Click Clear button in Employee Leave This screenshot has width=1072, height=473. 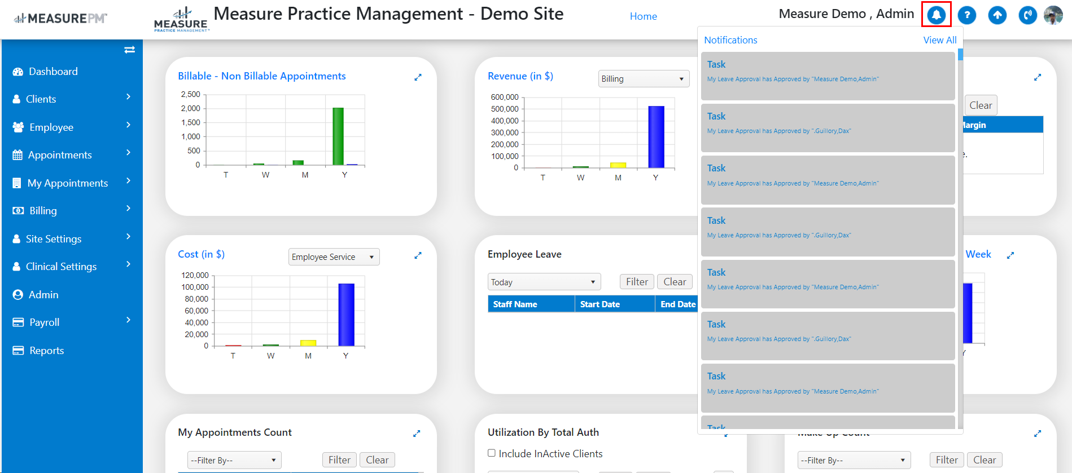click(x=675, y=281)
